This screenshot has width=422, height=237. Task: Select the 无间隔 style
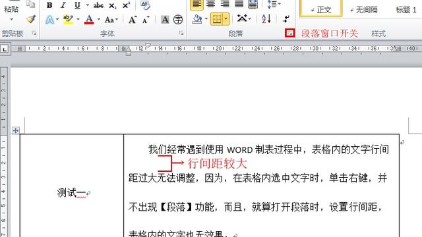point(363,10)
